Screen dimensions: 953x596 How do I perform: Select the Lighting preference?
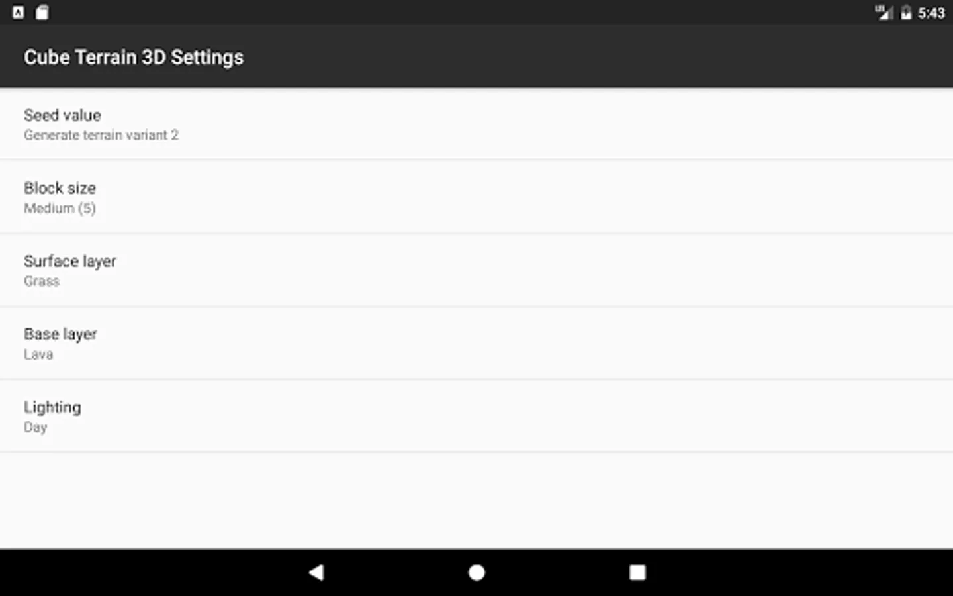[x=52, y=407]
